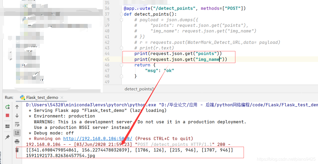Screen dimensions: 318x164
Task: Click '(Press CTRL+C to quit)' text
Action: (x=164, y=139)
